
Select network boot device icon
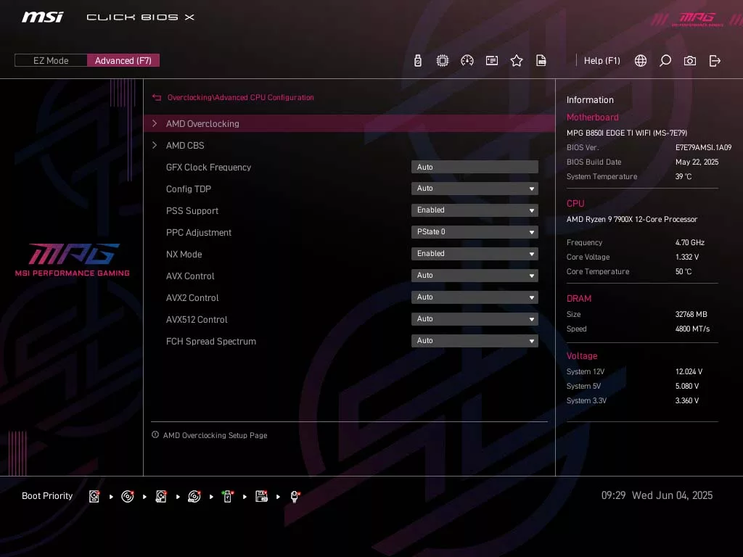click(x=295, y=496)
